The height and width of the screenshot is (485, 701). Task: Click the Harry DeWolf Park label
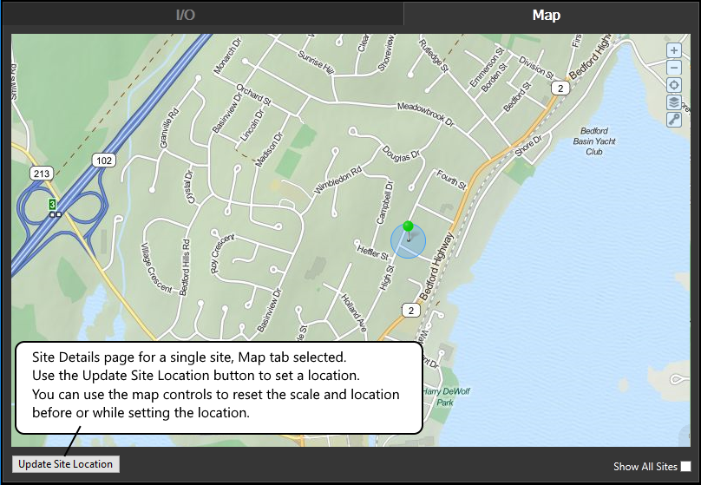[445, 397]
